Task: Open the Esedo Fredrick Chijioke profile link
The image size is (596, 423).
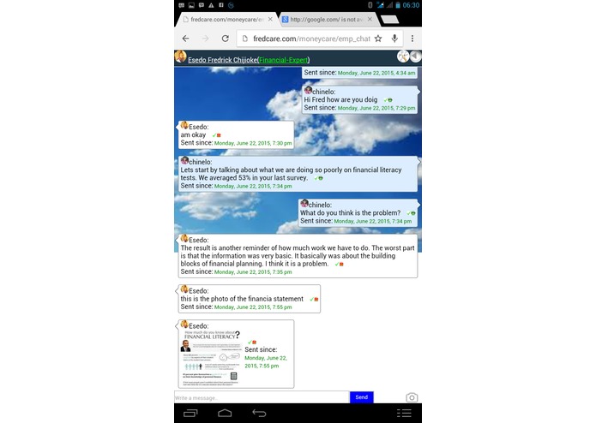Action: tap(222, 60)
